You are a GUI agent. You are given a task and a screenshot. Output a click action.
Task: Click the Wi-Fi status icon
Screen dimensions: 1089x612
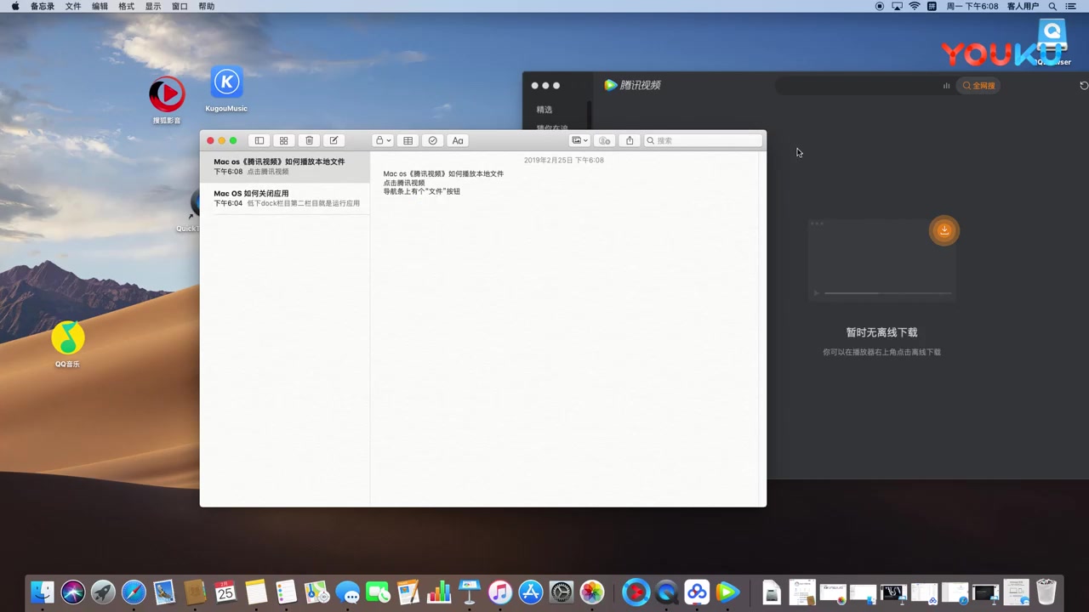click(915, 6)
